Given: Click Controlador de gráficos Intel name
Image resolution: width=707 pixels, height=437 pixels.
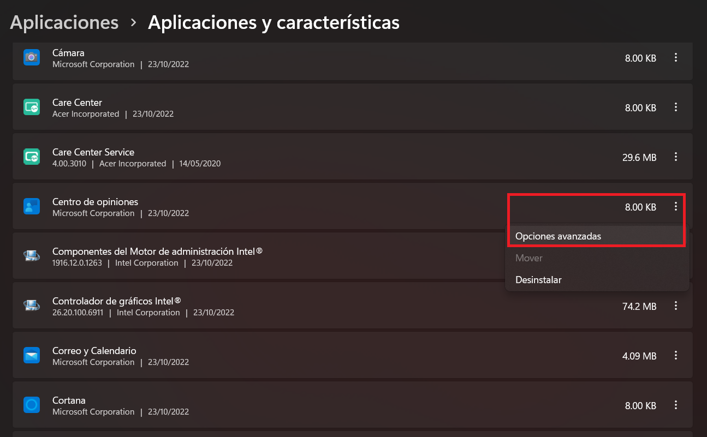Looking at the screenshot, I should click(x=117, y=301).
